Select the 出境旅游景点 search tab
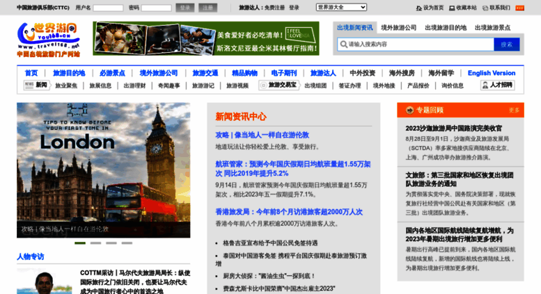 (x=492, y=28)
